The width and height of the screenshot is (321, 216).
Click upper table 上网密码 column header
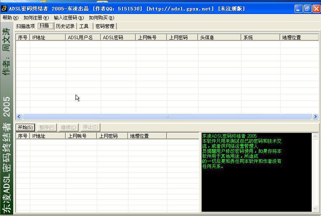click(x=182, y=38)
